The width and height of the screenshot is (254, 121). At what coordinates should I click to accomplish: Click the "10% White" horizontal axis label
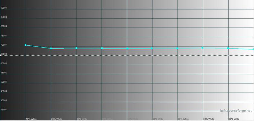31,119
